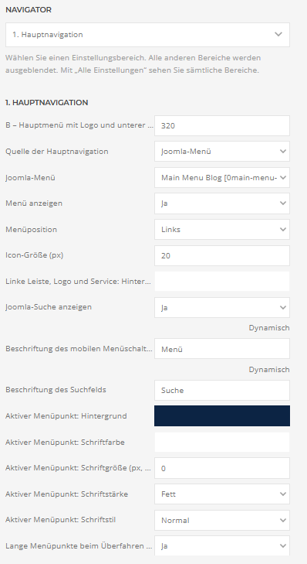Click the Aktiver Menüpunkt: Schriftgröße input field
Screen dimensions: 307x564
tap(222, 468)
